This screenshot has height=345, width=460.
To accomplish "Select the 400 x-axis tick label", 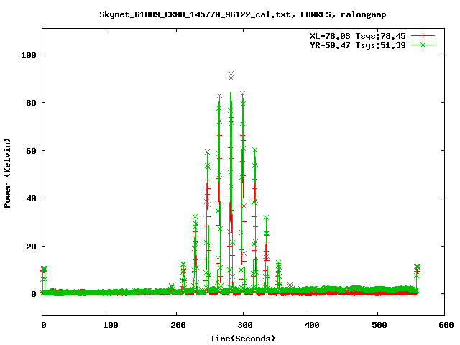I will 310,326.
